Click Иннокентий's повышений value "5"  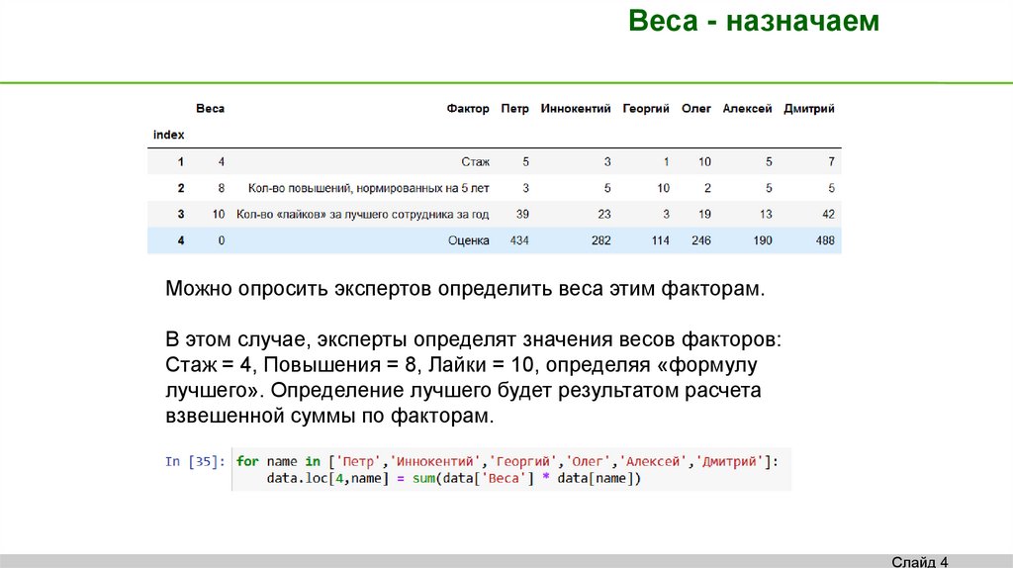pyautogui.click(x=607, y=188)
